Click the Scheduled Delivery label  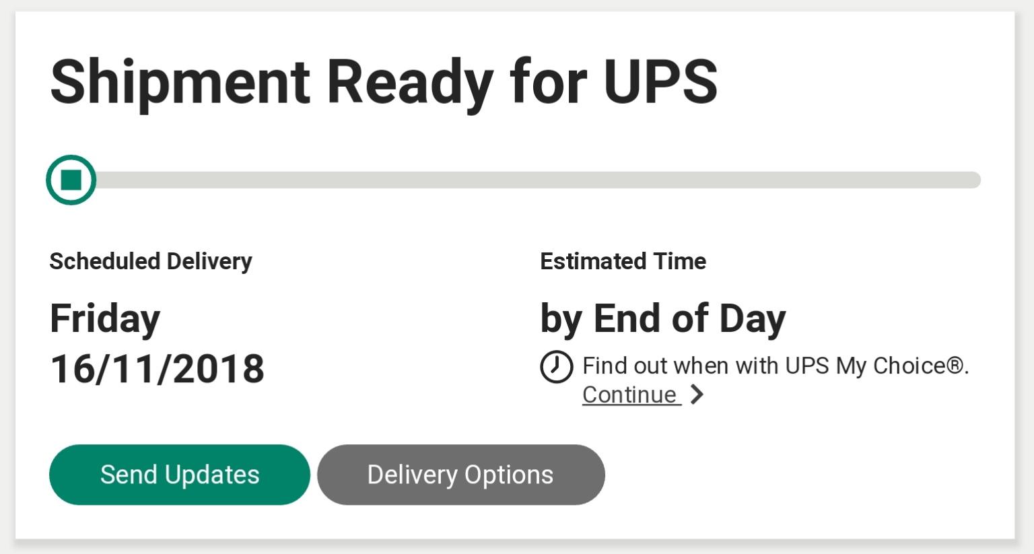point(151,261)
